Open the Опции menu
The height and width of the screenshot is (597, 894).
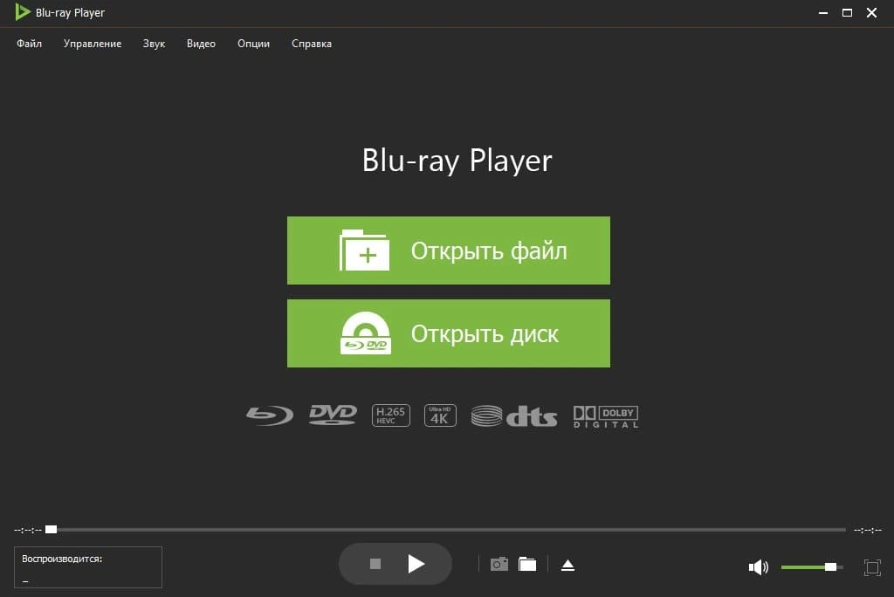[254, 44]
